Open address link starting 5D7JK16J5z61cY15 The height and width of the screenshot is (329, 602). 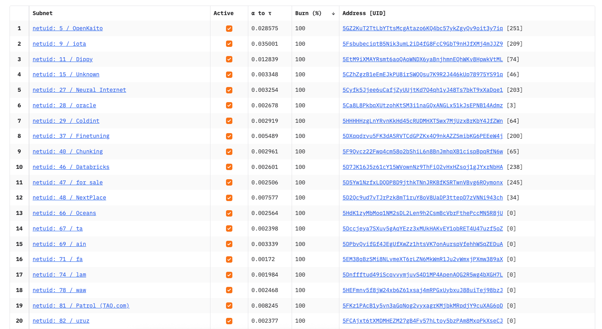[423, 167]
